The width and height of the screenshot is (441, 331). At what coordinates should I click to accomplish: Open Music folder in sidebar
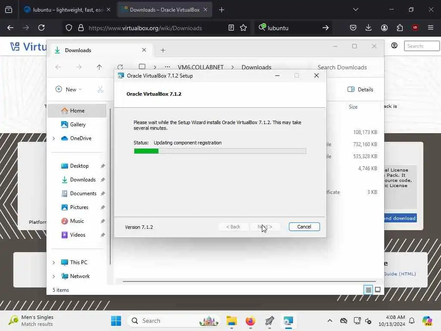tap(77, 221)
